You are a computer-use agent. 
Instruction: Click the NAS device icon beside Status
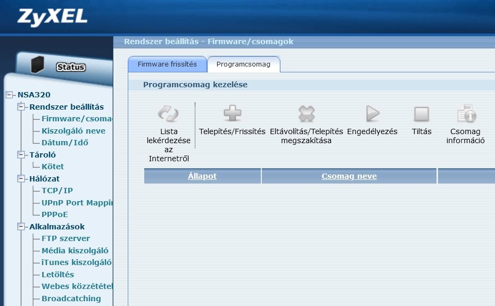pos(37,64)
